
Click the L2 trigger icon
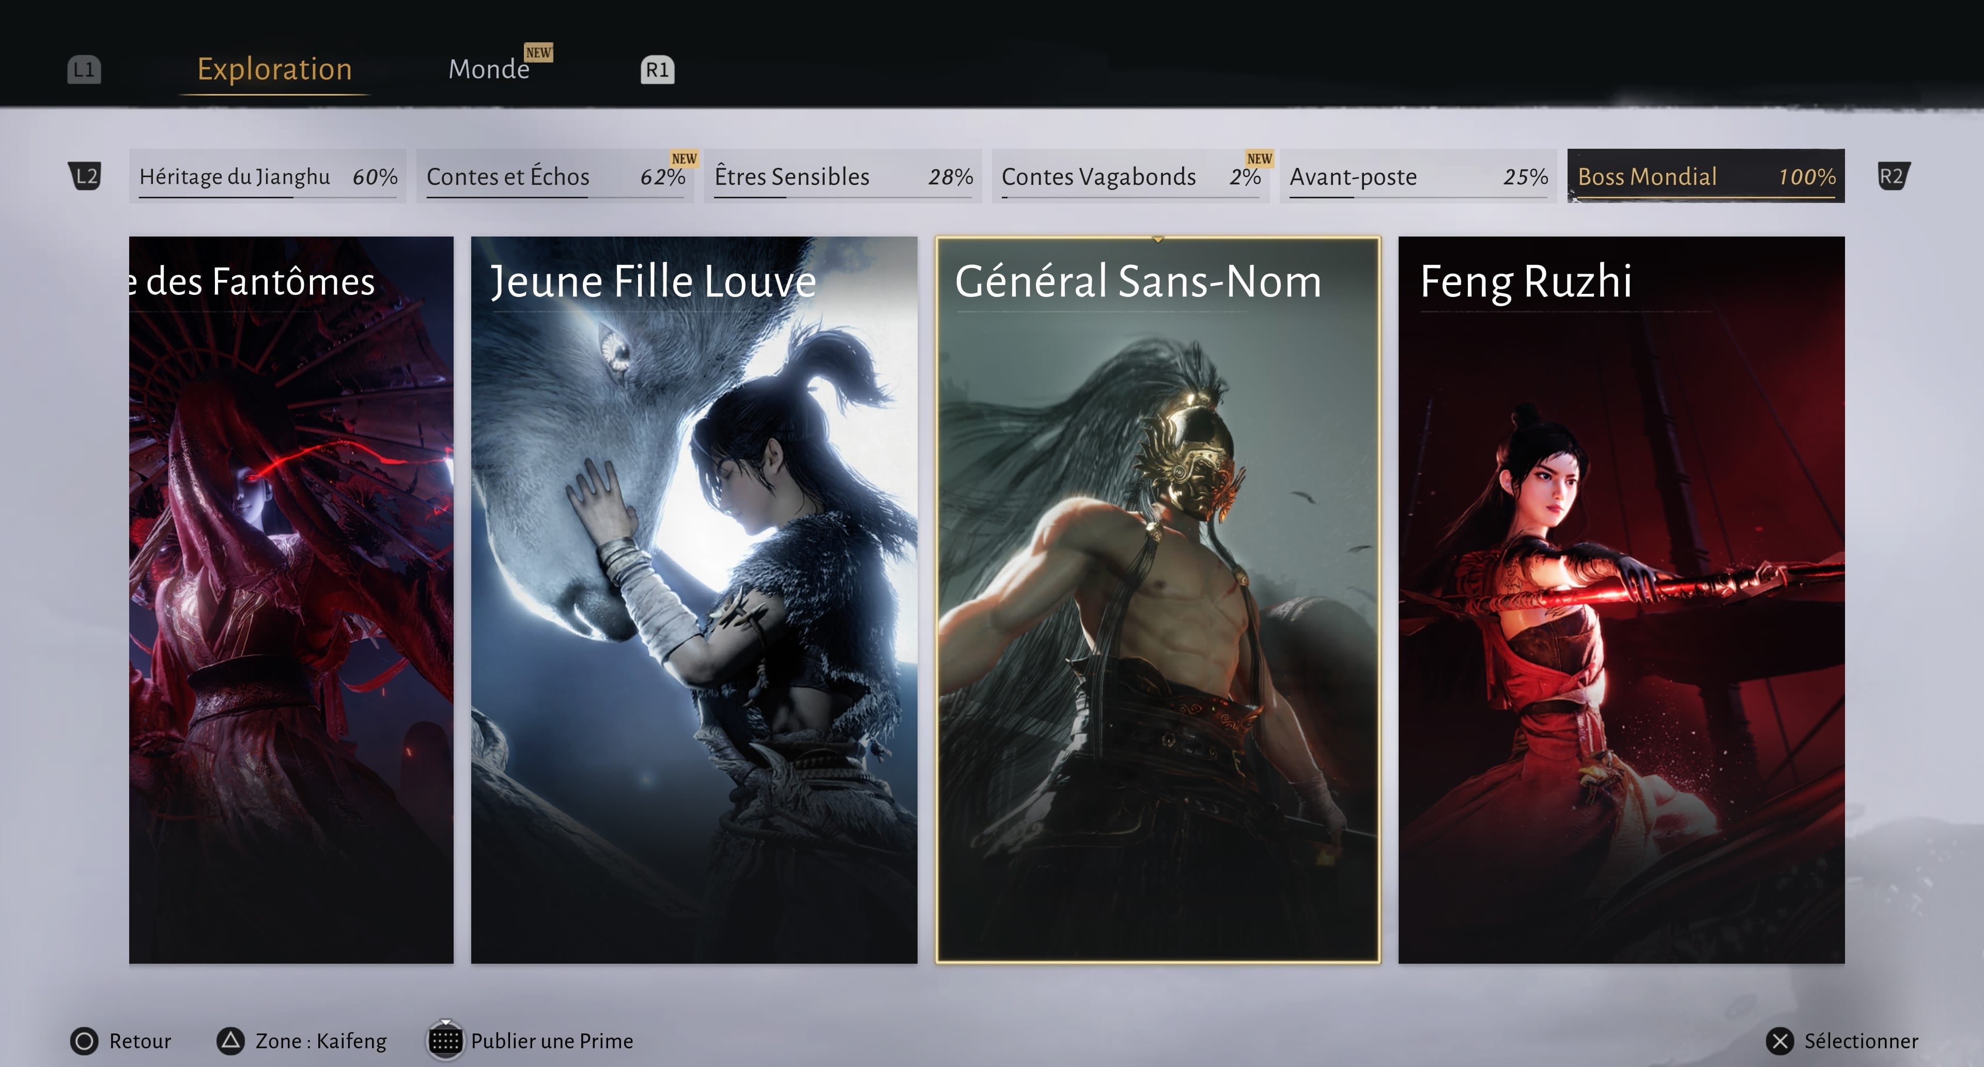pos(85,176)
